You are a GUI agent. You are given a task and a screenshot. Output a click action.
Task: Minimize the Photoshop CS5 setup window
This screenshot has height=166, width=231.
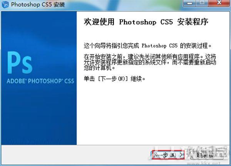(x=190, y=3)
